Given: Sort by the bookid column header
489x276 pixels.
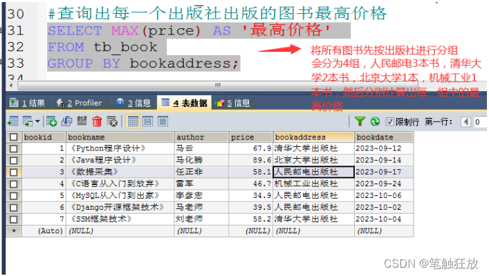Looking at the screenshot, I should click(x=44, y=137).
